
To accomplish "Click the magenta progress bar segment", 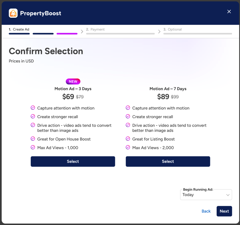I will tap(67, 34).
